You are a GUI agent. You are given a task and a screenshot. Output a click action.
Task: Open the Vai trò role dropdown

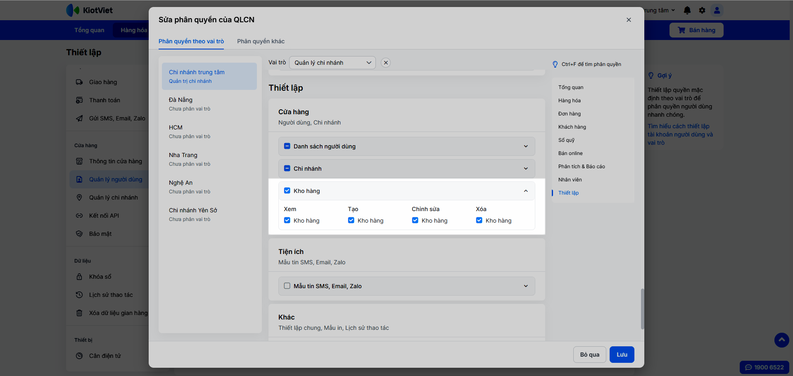pos(332,63)
